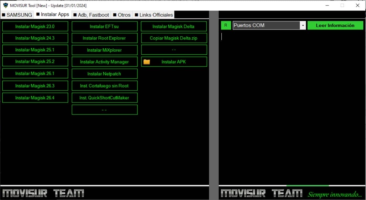366x200 pixels.
Task: Open folder browser via Instalar APK folder icon
Action: tap(147, 62)
